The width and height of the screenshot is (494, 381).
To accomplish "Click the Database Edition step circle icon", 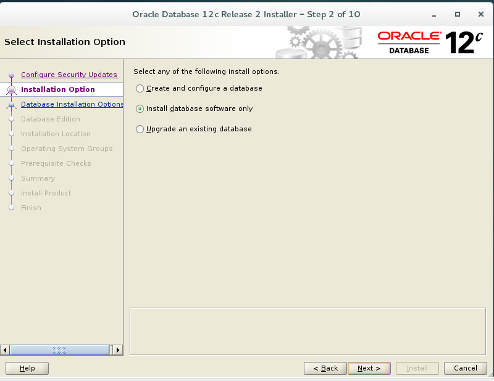I will pyautogui.click(x=11, y=119).
